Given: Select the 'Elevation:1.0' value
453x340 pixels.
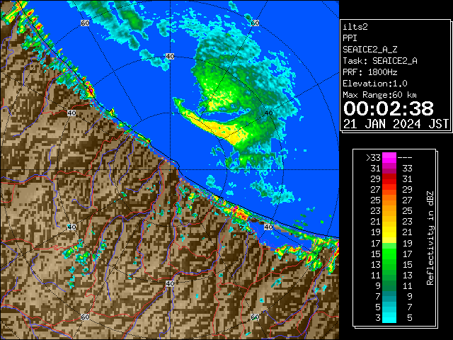Looking at the screenshot, I should [375, 84].
